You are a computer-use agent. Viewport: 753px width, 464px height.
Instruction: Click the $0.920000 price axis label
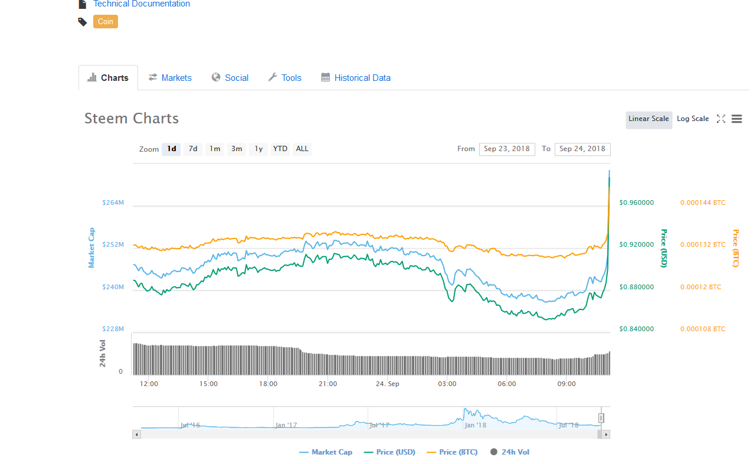[637, 244]
